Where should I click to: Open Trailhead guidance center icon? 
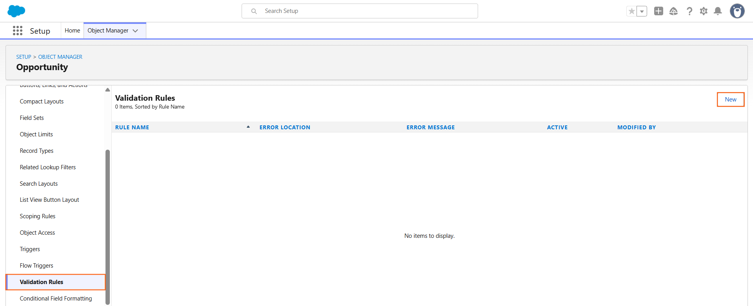(673, 11)
